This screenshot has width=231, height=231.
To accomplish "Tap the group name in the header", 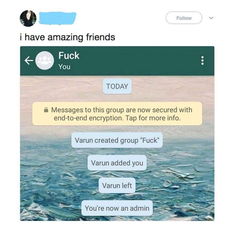I will point(69,56).
